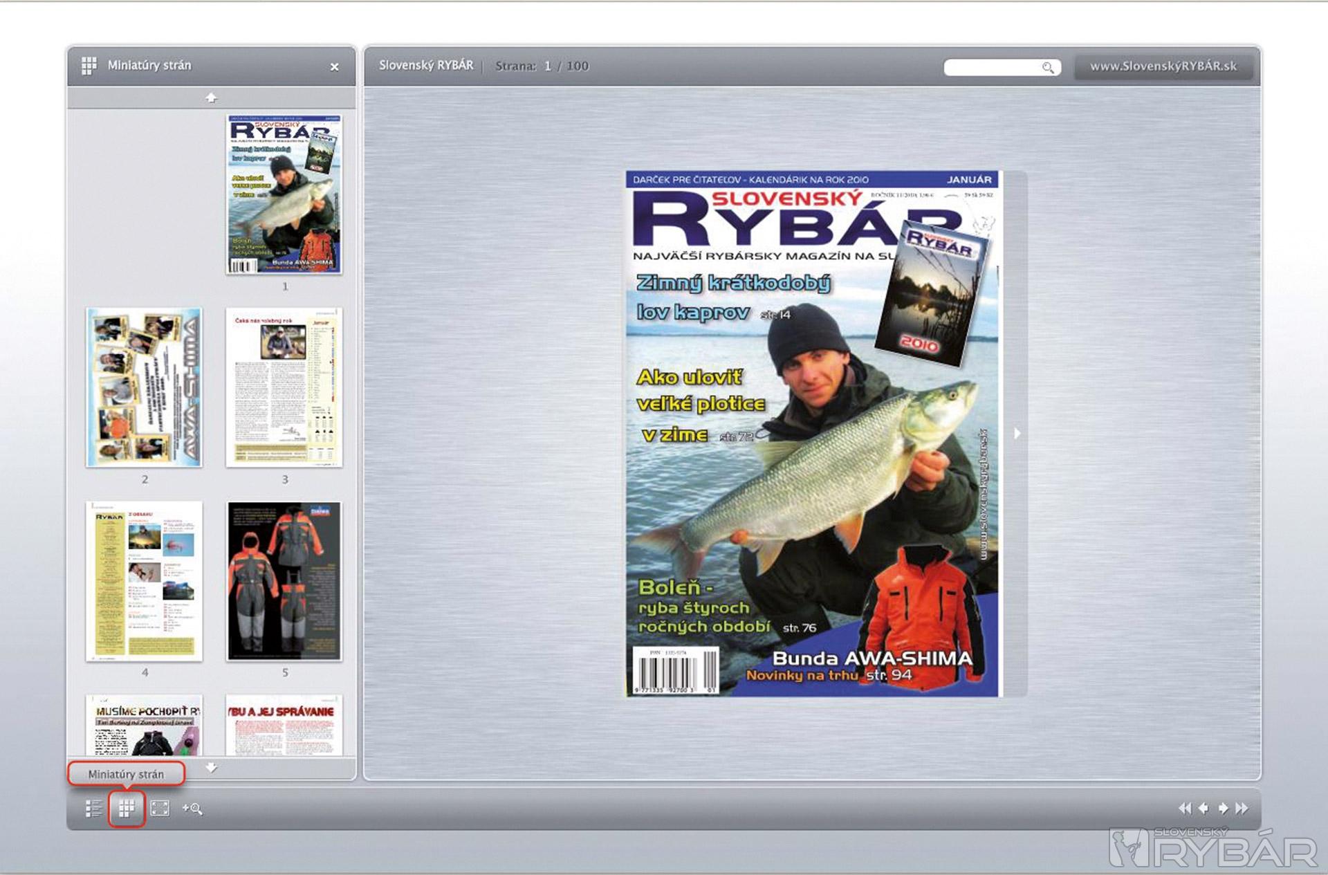
Task: Open the table of contents list icon
Action: [x=93, y=808]
